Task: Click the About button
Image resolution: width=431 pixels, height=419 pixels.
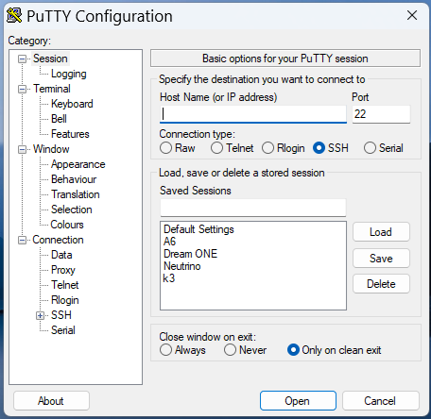Action: click(51, 401)
